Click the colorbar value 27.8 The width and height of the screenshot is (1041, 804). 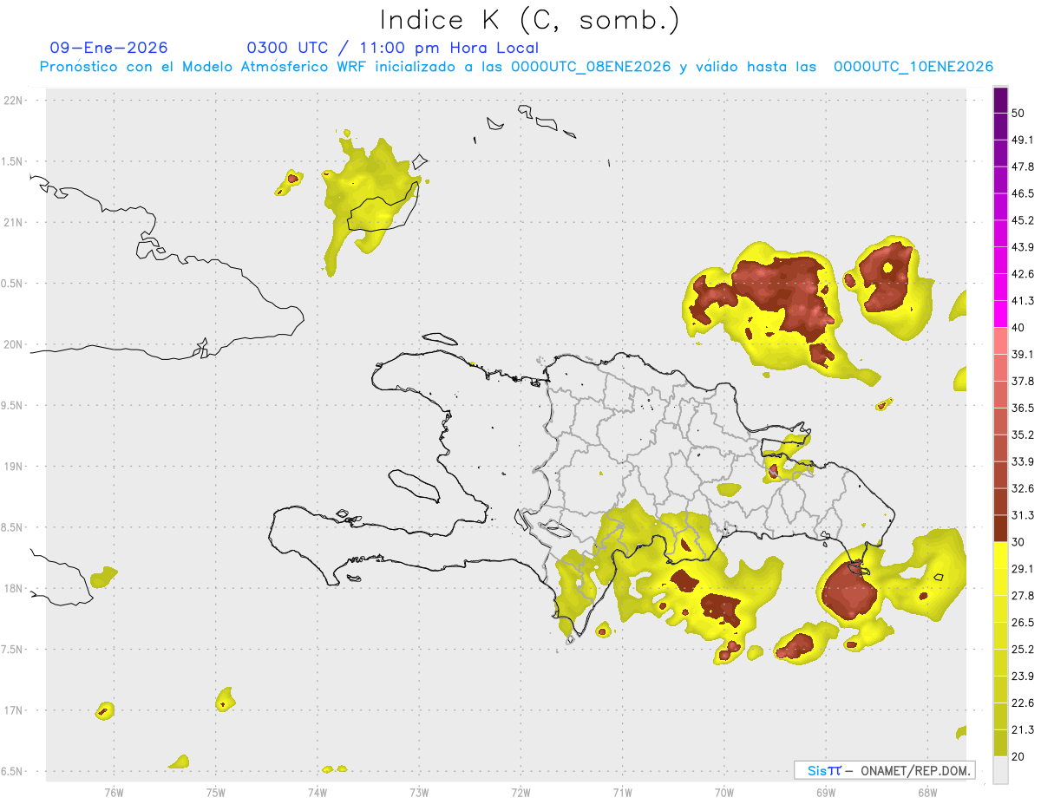point(1022,596)
